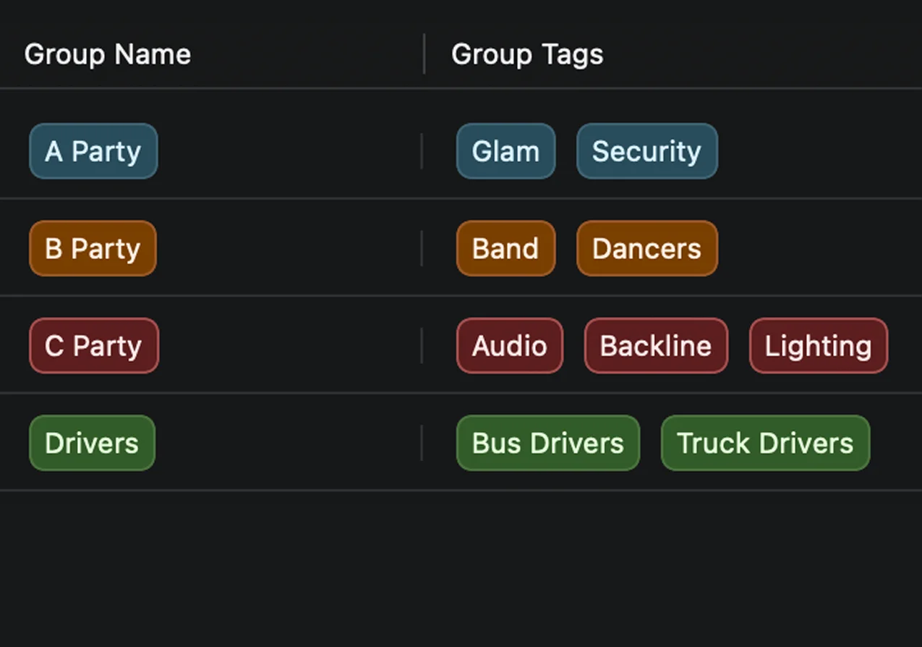Select the A Party table row

[289, 151]
